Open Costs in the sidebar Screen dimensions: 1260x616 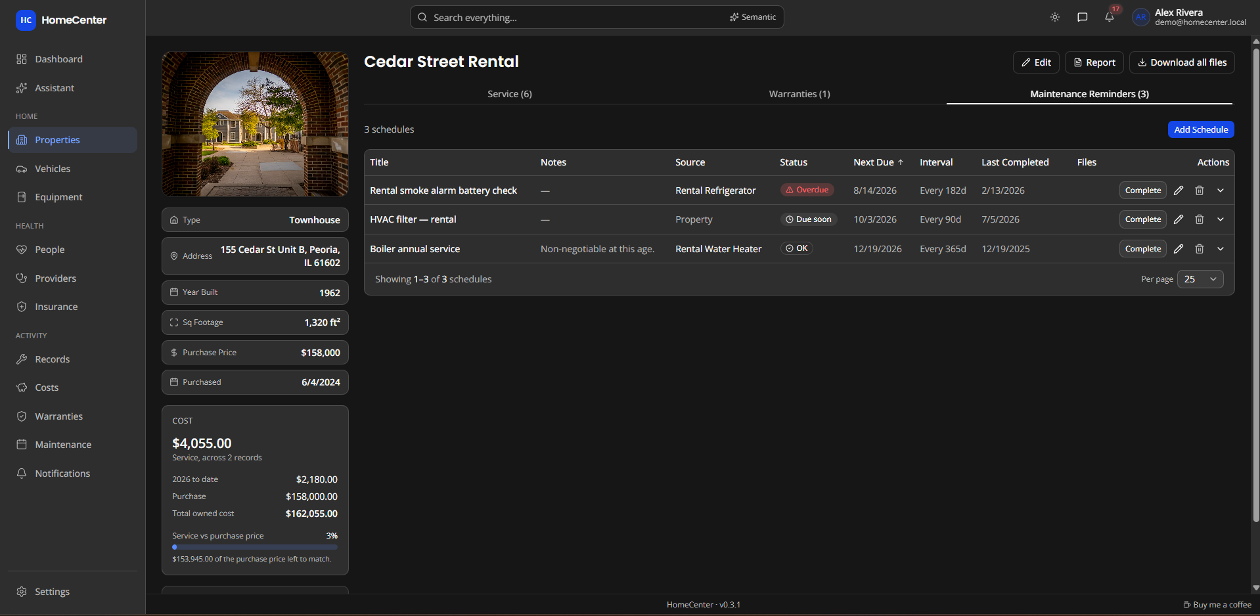pyautogui.click(x=72, y=387)
